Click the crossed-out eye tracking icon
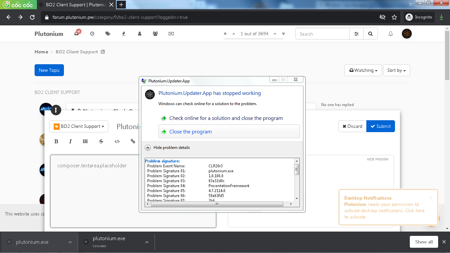The width and height of the screenshot is (450, 253). point(382,17)
